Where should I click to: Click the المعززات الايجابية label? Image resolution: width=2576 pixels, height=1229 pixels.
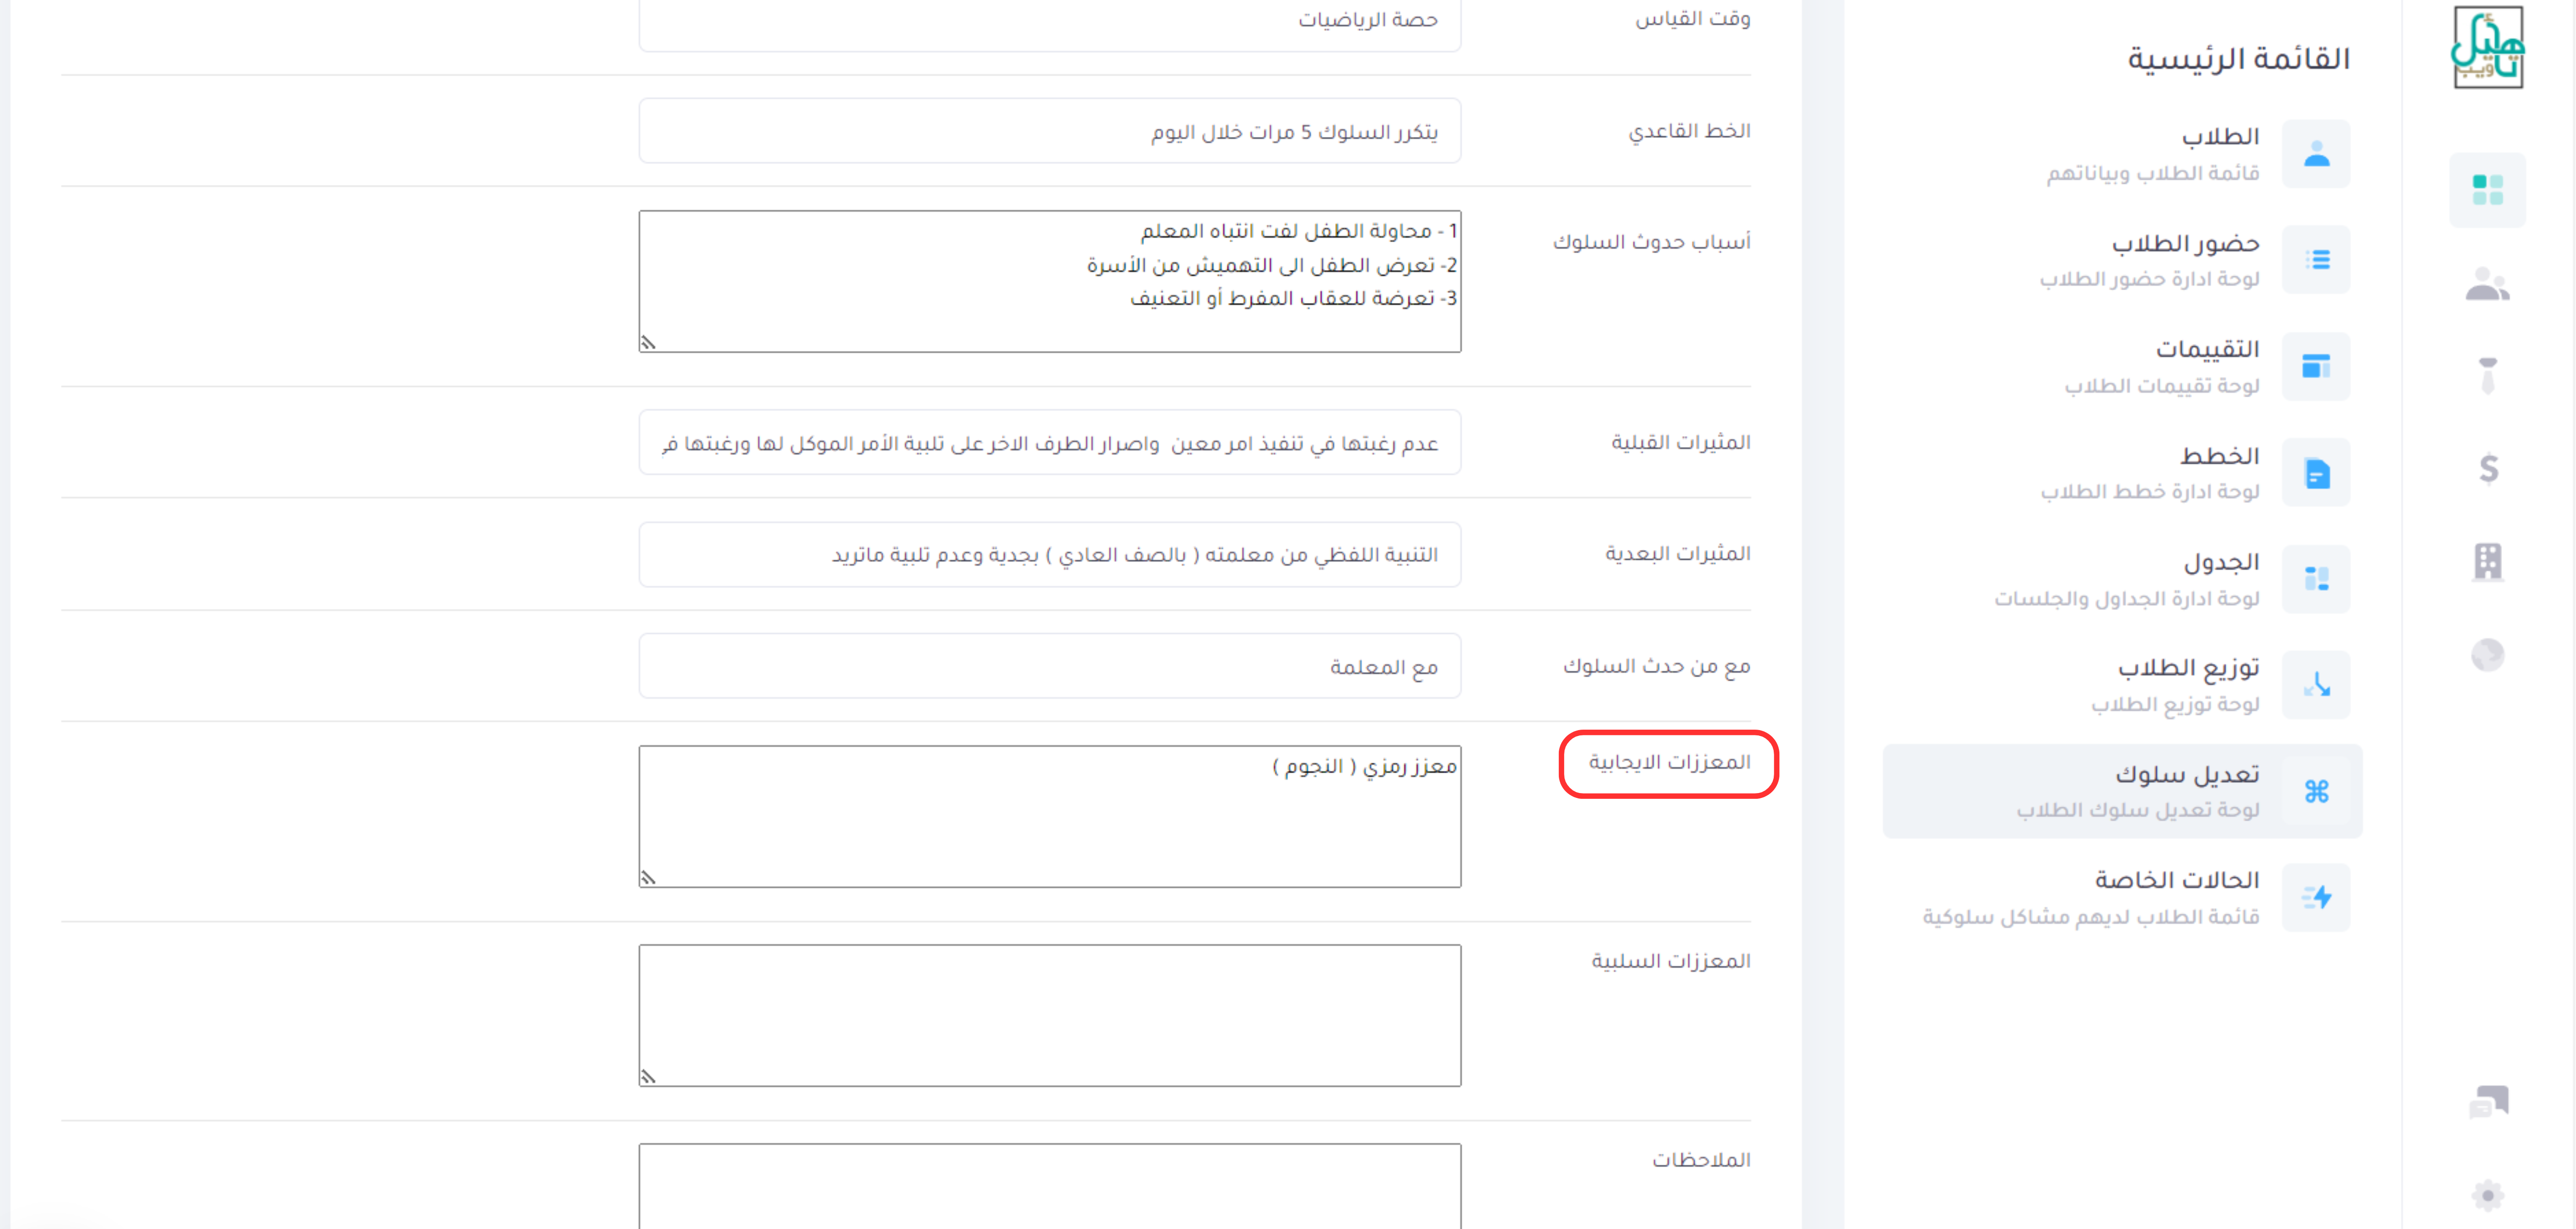(1670, 763)
